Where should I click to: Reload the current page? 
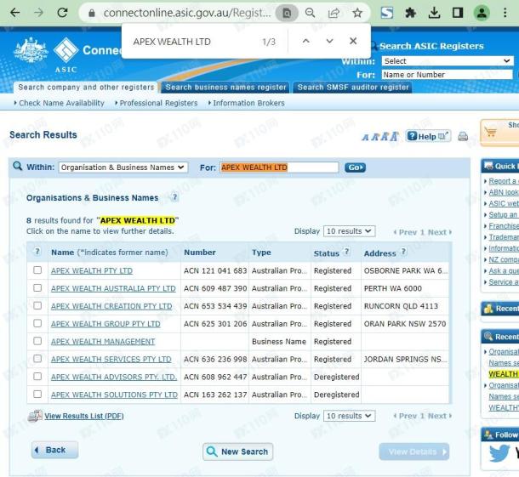[x=62, y=13]
